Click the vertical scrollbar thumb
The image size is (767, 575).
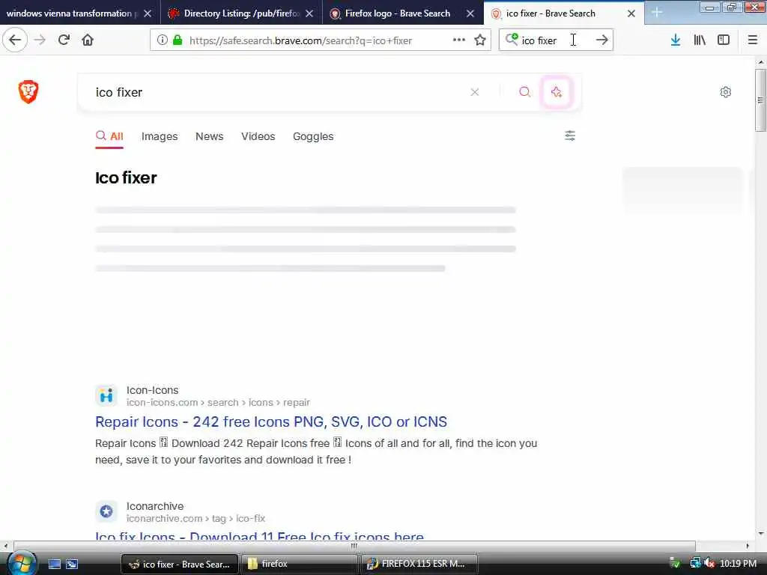761,100
